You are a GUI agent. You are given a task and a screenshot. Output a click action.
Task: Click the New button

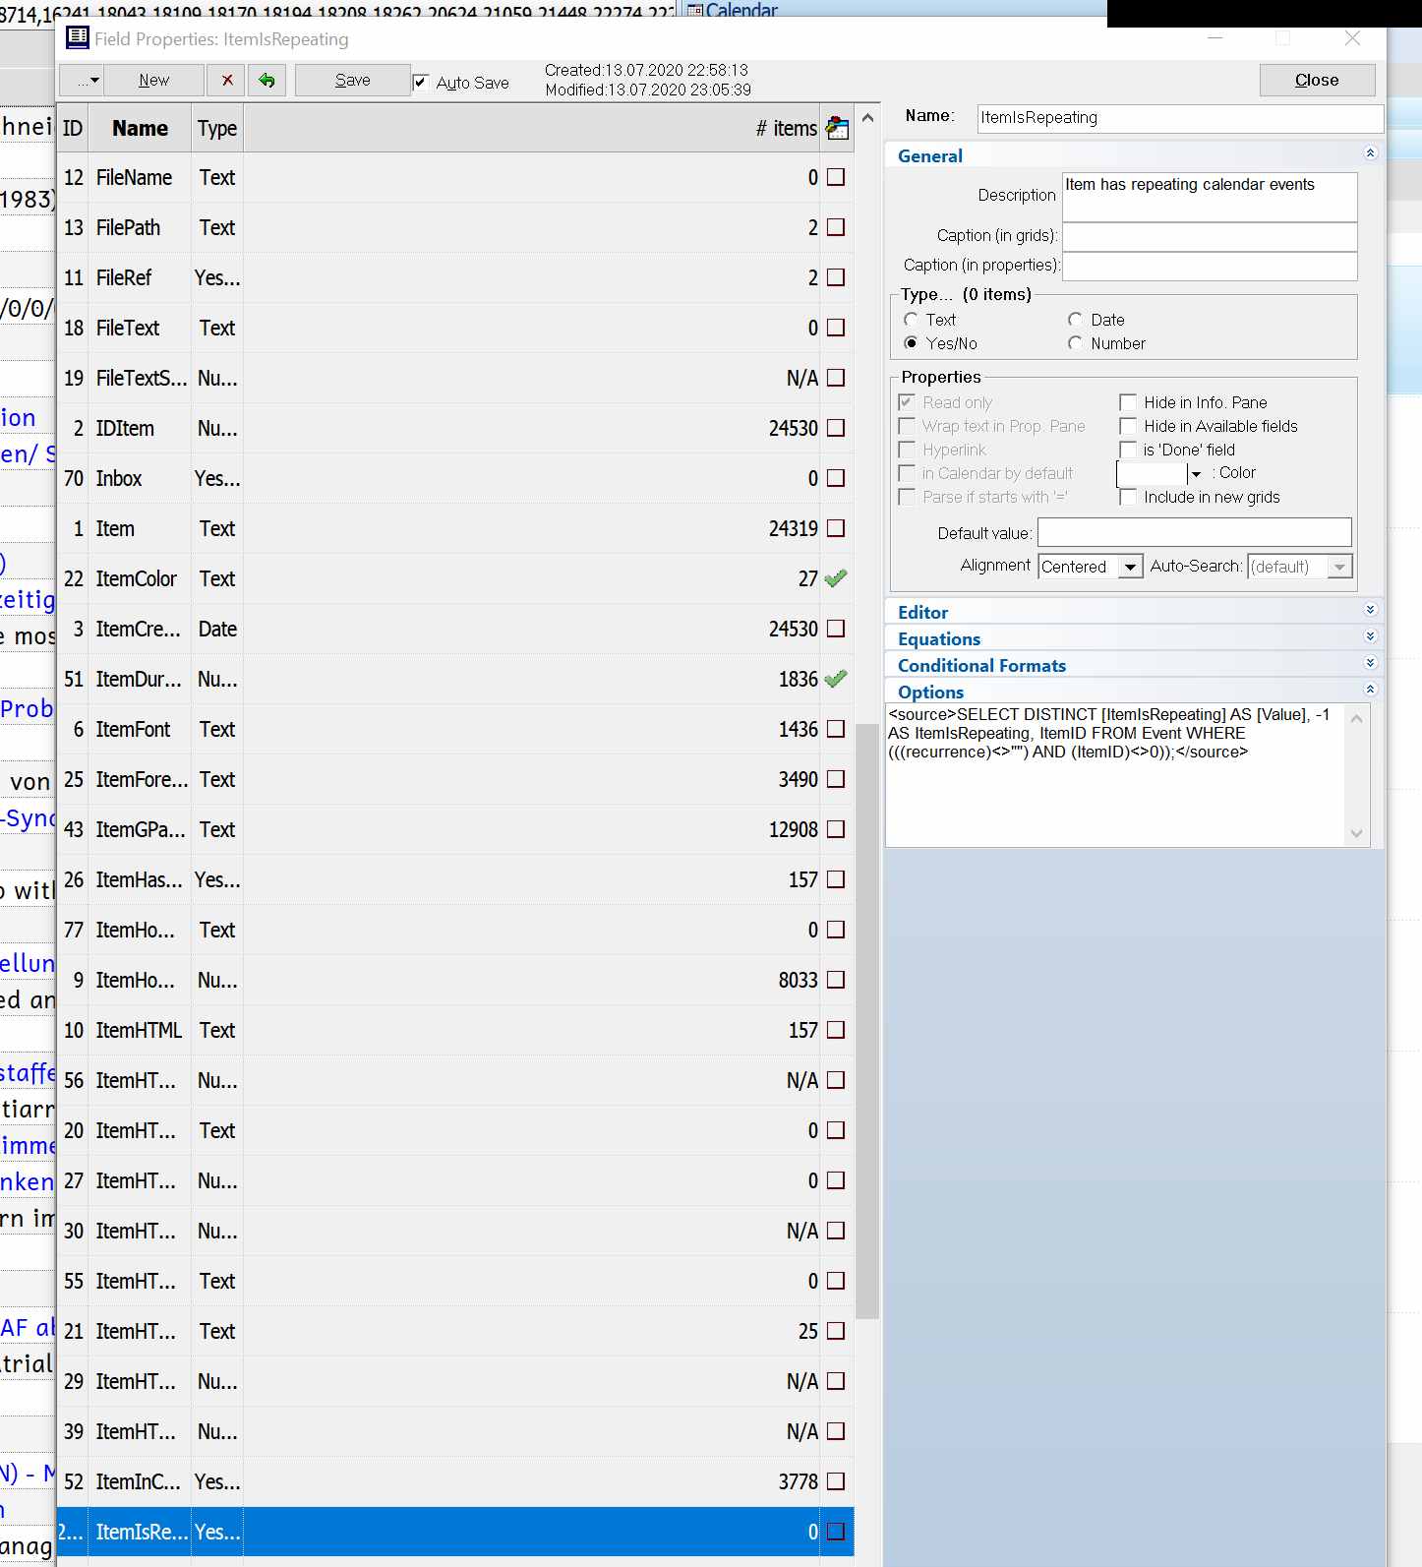click(153, 81)
